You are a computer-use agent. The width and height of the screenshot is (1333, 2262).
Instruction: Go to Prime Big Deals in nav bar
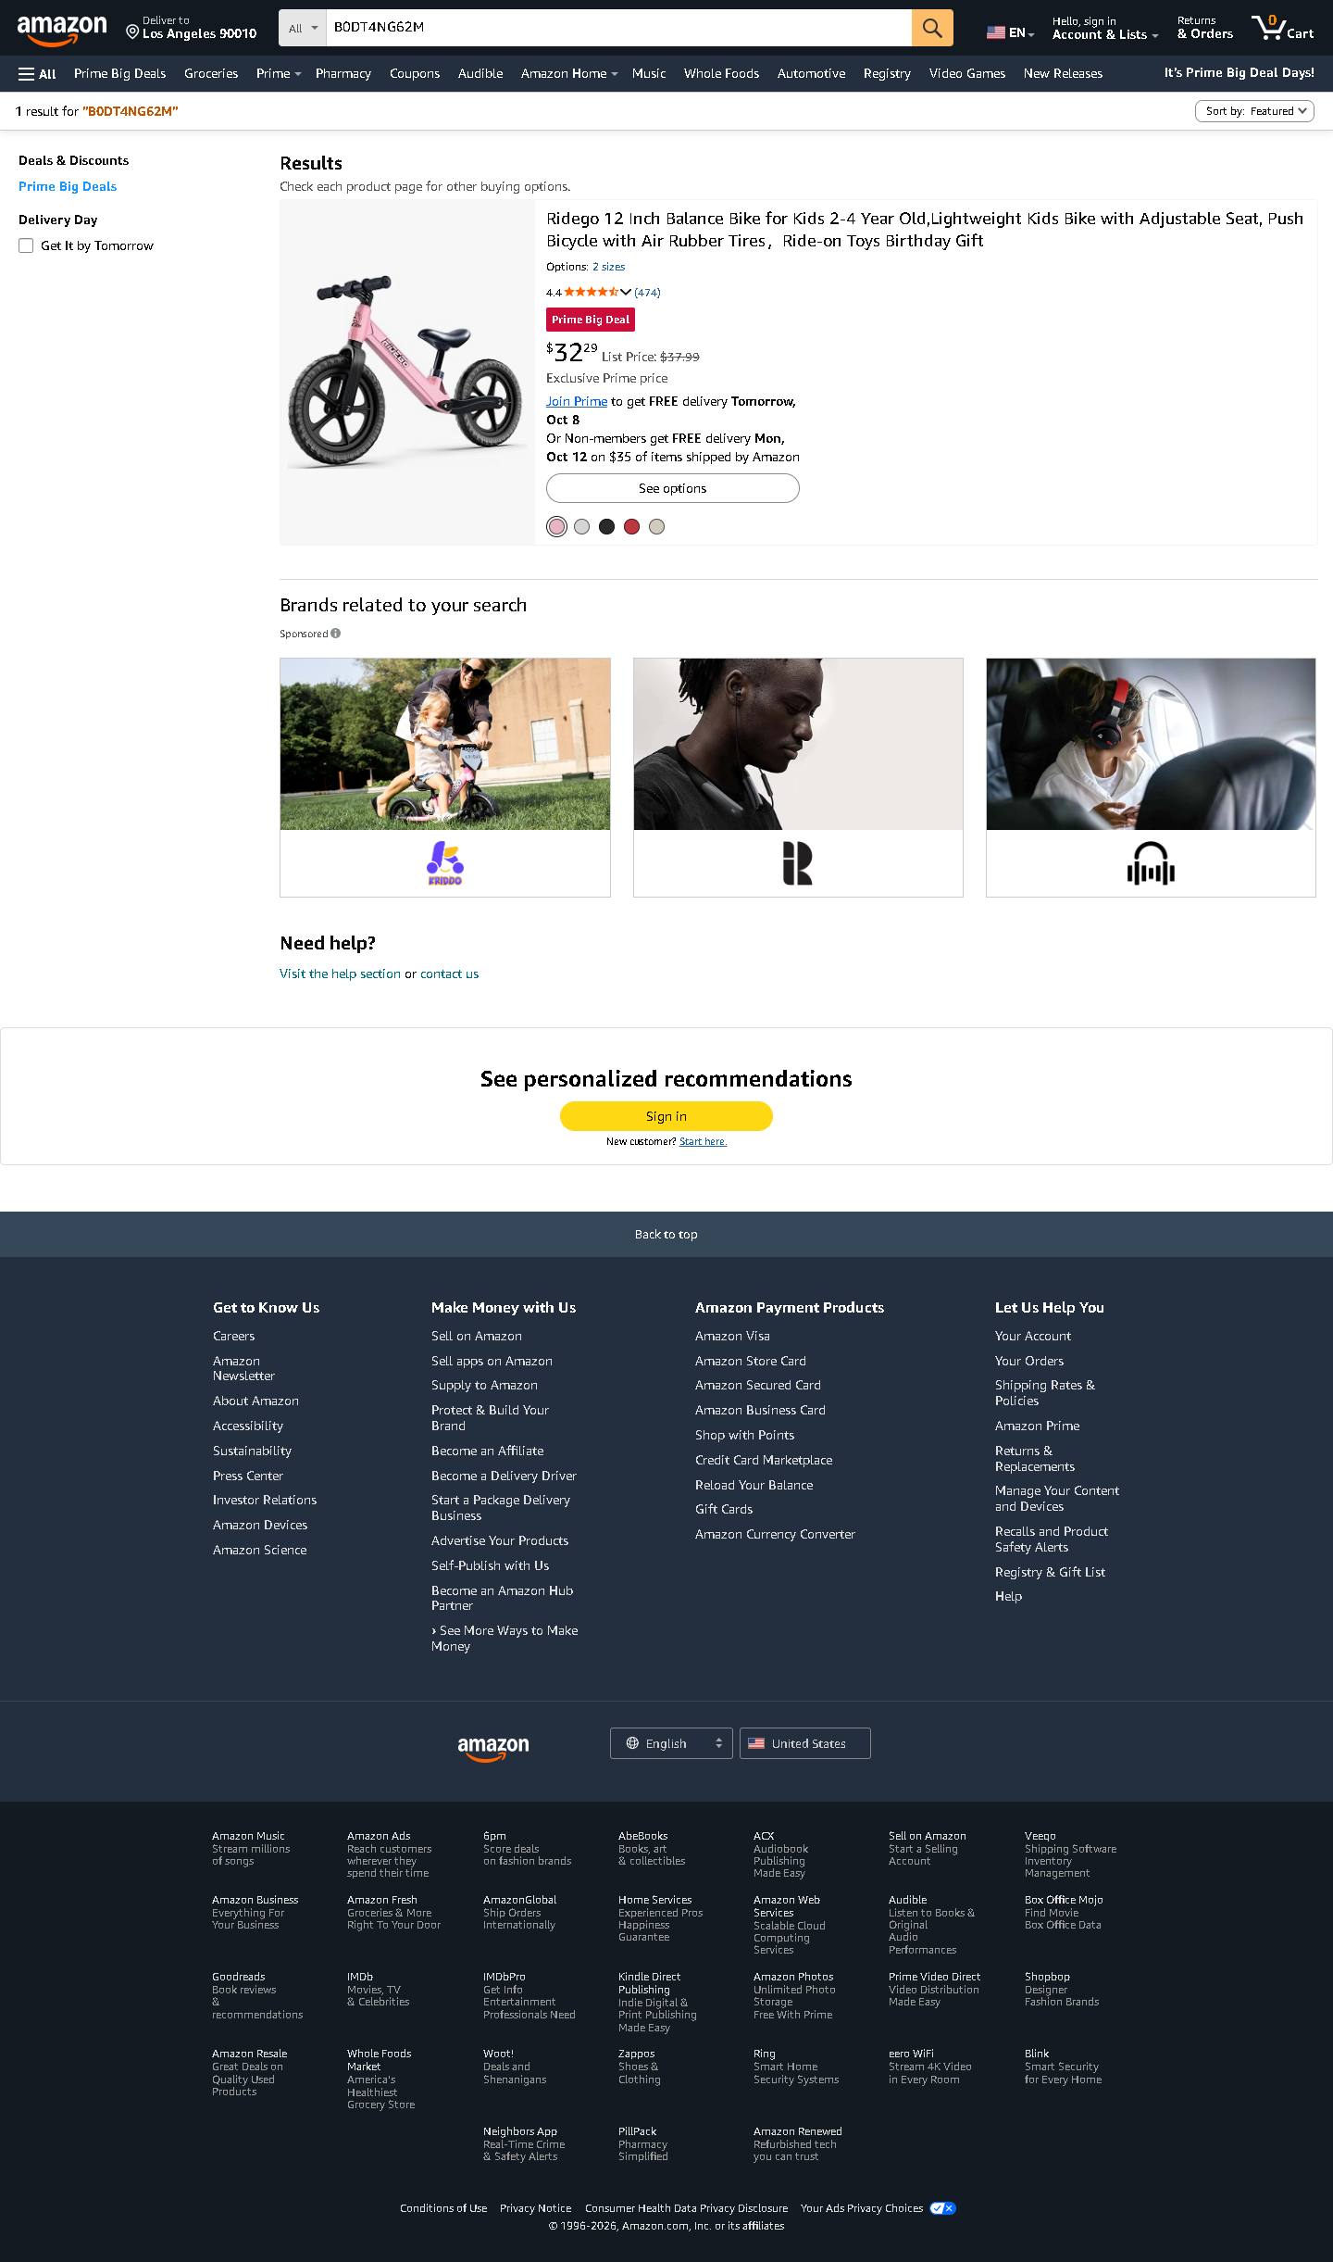[120, 74]
